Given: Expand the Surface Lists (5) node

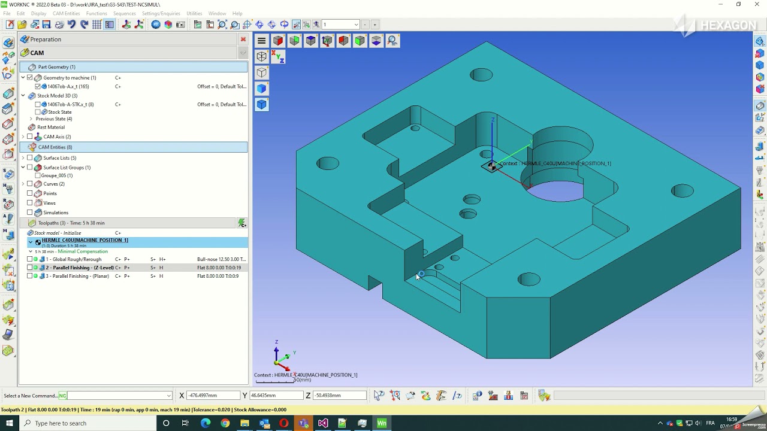Looking at the screenshot, I should click(x=23, y=158).
